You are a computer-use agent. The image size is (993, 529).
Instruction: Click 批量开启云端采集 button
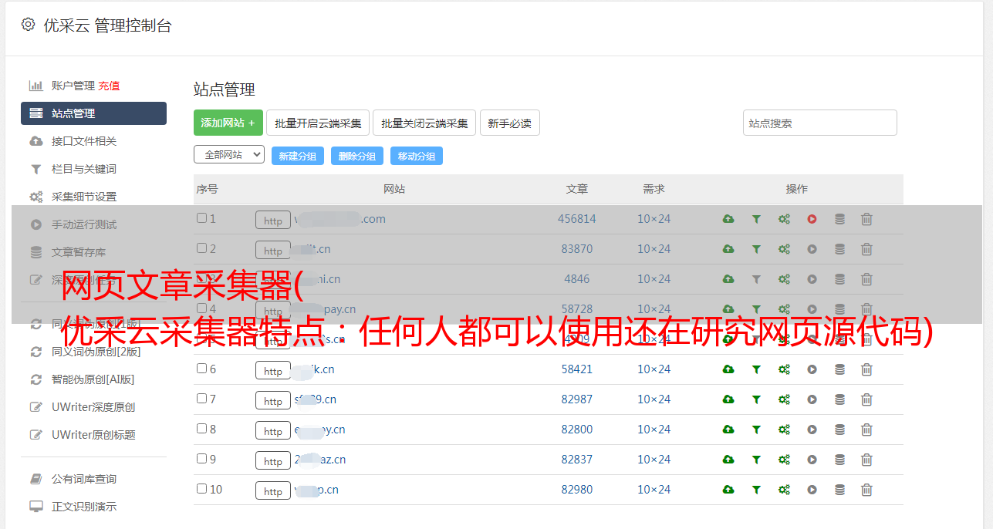pyautogui.click(x=318, y=123)
